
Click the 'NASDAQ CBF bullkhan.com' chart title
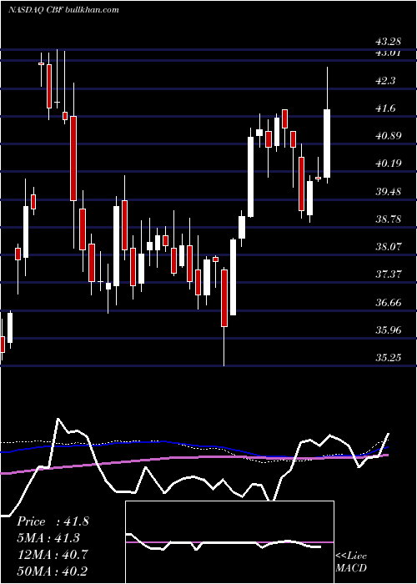(x=63, y=10)
